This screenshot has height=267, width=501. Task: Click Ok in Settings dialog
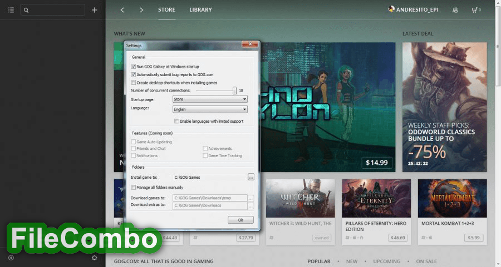pyautogui.click(x=240, y=220)
